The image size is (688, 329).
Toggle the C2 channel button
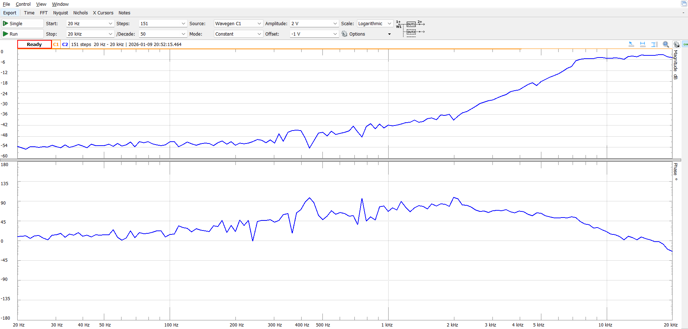tap(65, 45)
